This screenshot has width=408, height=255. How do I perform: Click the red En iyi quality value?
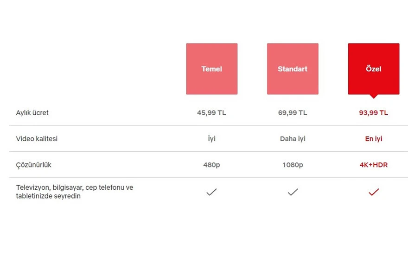373,138
